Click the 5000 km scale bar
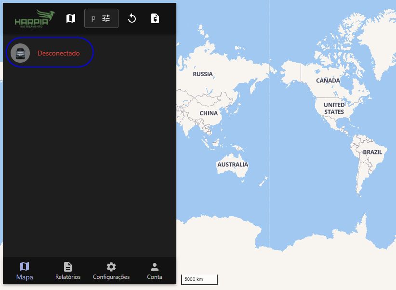The image size is (396, 290). (199, 279)
